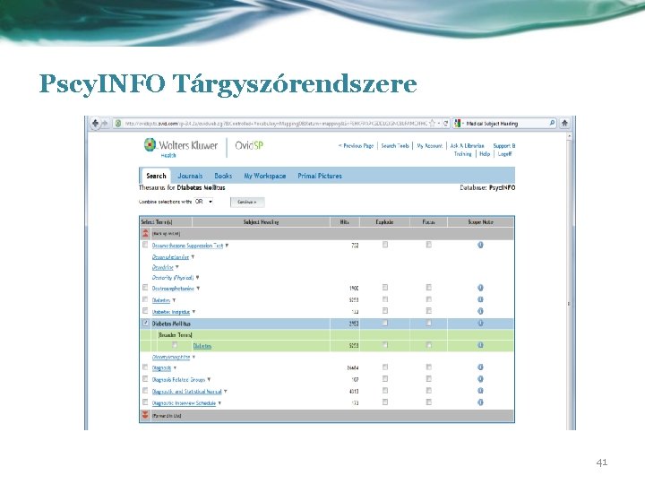Click the site identity icon in the address bar

coord(118,123)
